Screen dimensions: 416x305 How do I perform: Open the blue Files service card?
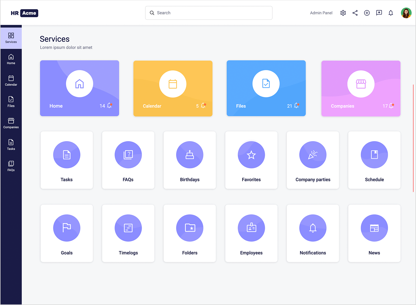266,88
